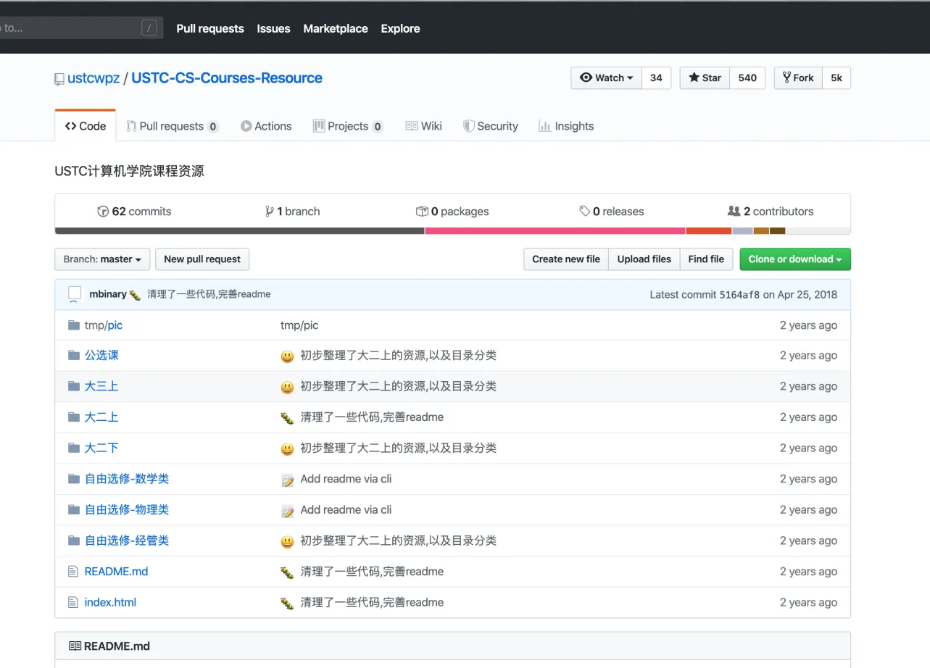The width and height of the screenshot is (930, 668).
Task: Click the Upload files button
Action: pyautogui.click(x=644, y=259)
